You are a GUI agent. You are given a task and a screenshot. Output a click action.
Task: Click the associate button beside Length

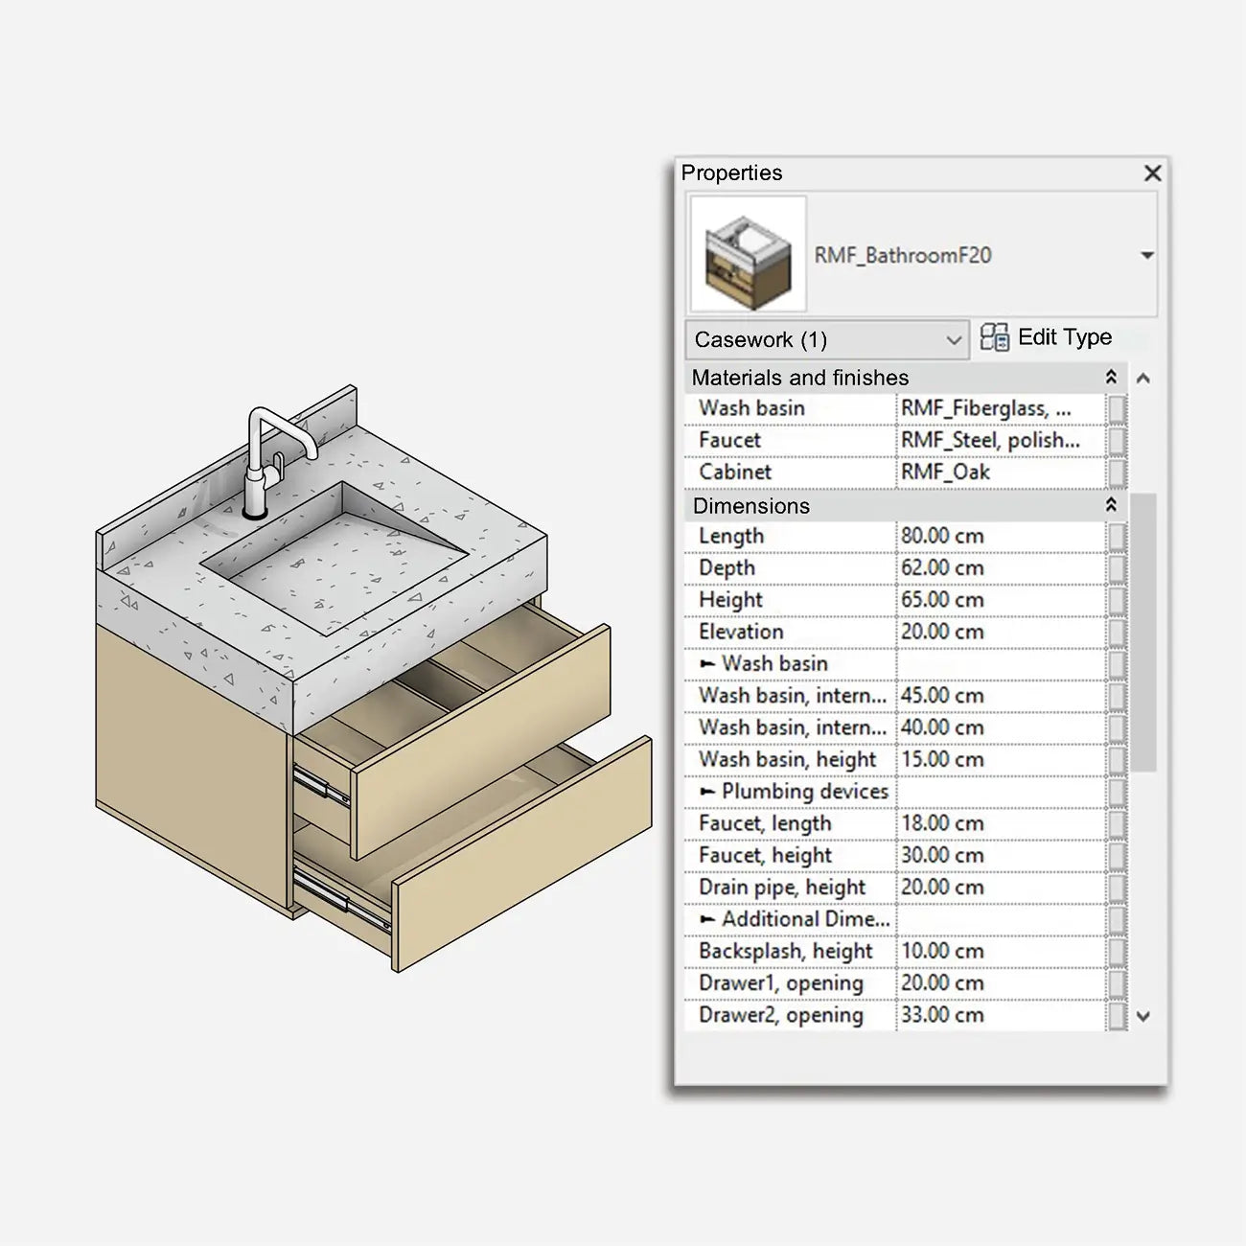point(1117,537)
